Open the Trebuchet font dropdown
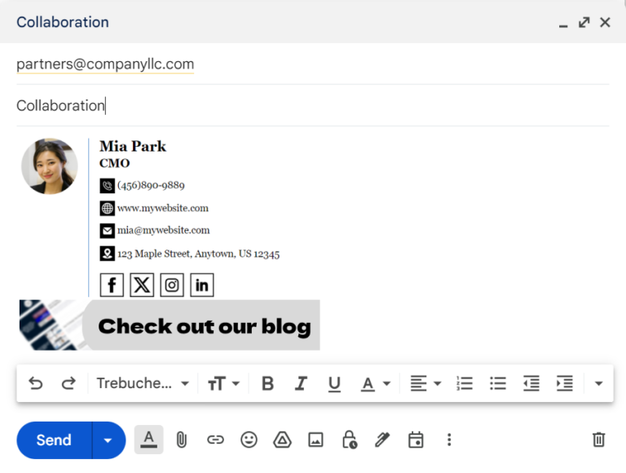 point(143,383)
